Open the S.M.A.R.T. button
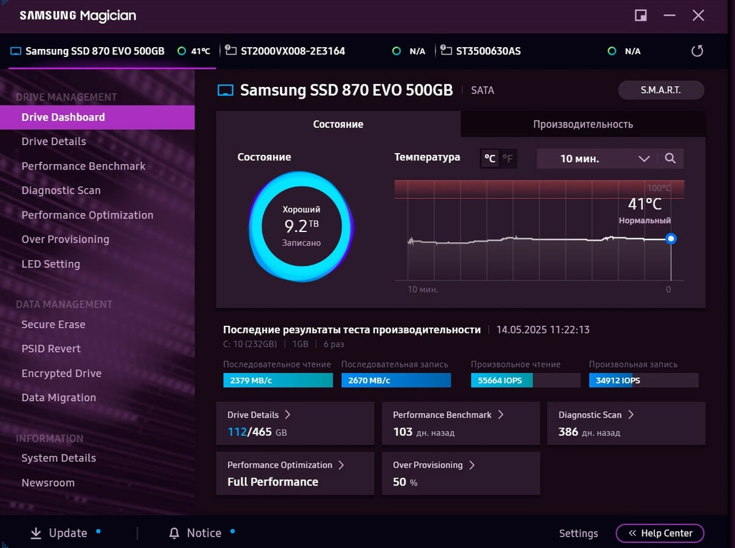 [x=660, y=90]
